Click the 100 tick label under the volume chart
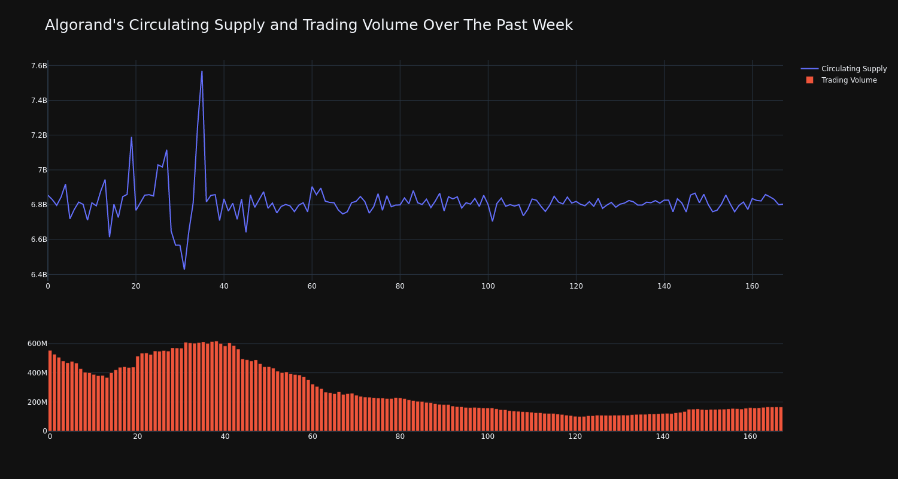Image resolution: width=898 pixels, height=479 pixels. [488, 436]
